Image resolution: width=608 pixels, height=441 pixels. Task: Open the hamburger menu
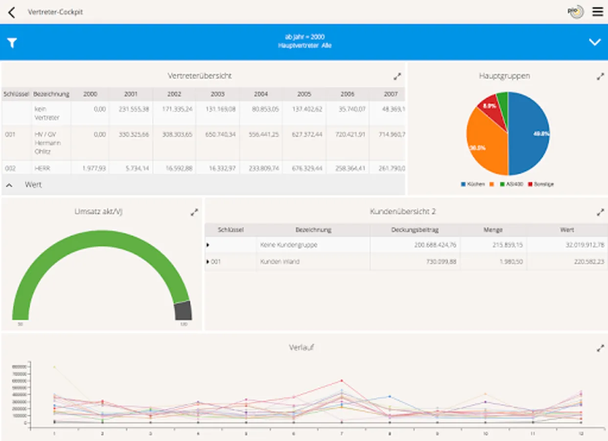click(x=598, y=11)
